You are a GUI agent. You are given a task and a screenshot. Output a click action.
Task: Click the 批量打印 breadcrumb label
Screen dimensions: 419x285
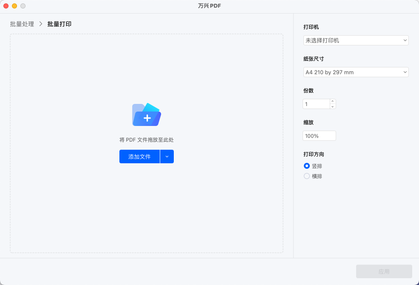60,24
